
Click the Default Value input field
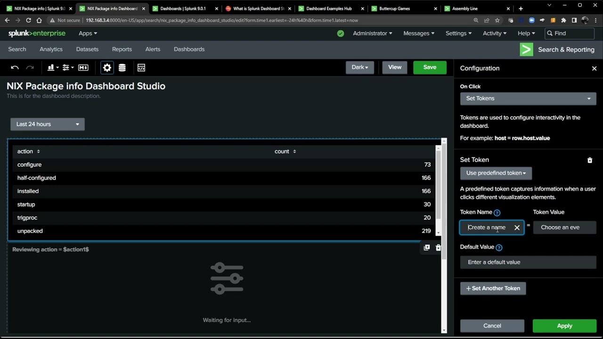(x=528, y=262)
